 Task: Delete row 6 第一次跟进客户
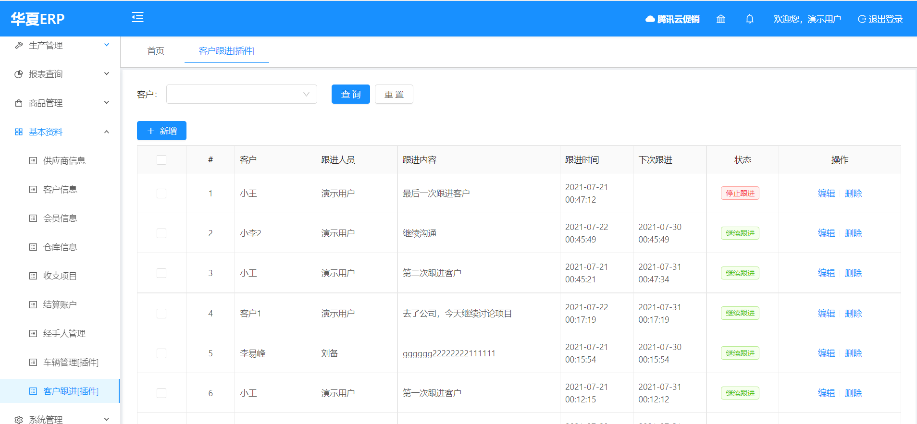click(x=854, y=393)
